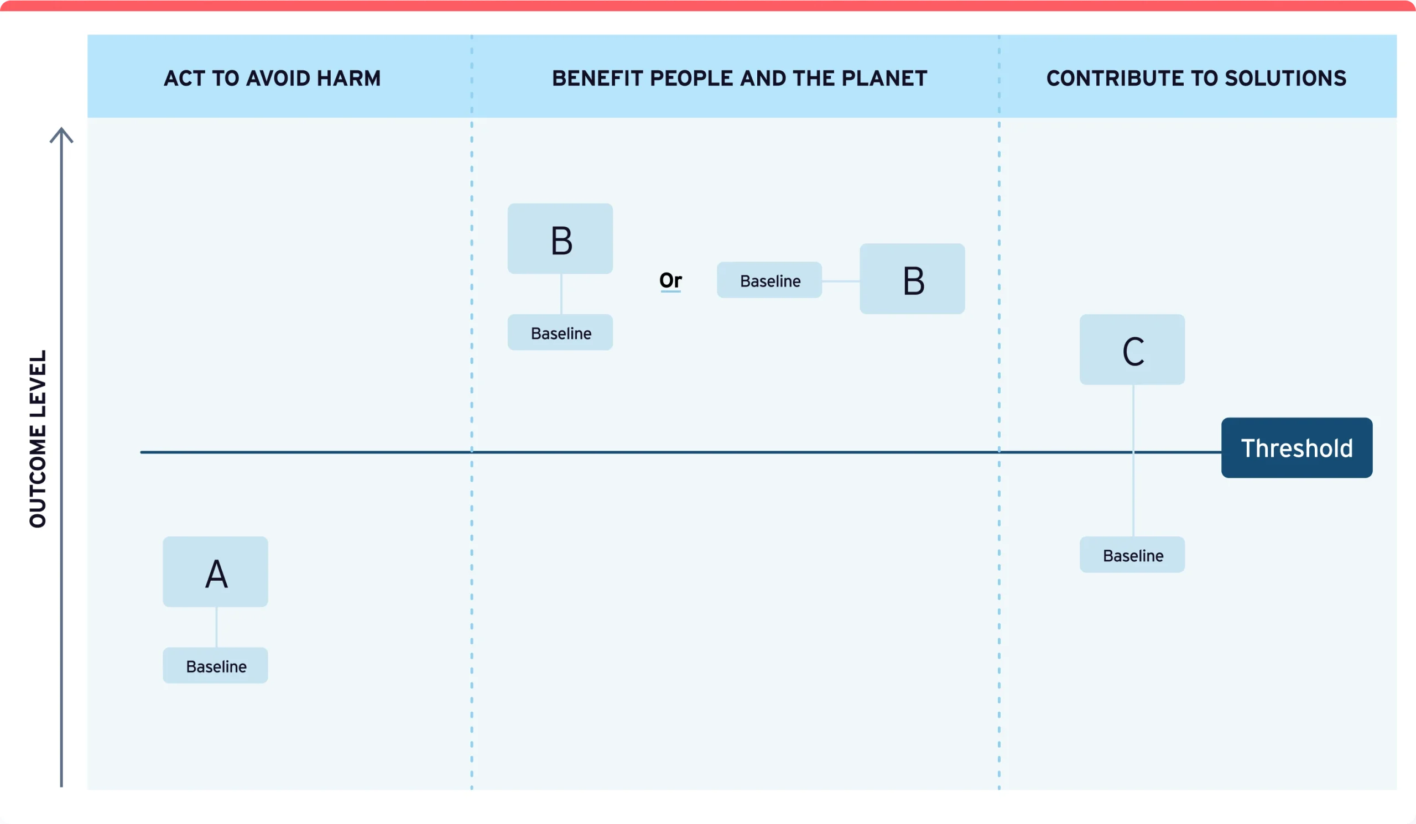Click the B box right of its Baseline
This screenshot has height=824, width=1416.
(x=912, y=279)
